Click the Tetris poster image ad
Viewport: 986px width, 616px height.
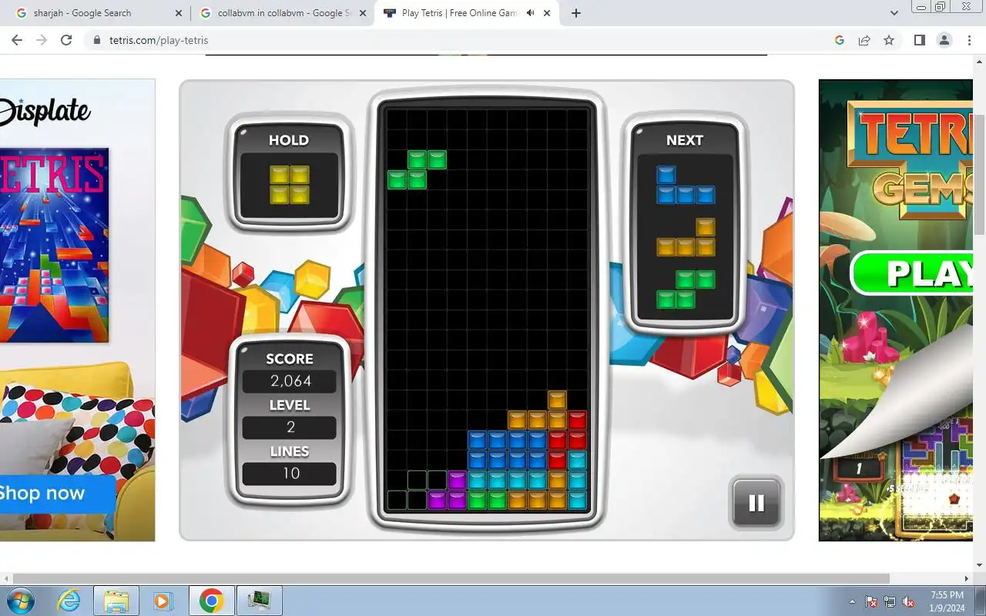54,245
